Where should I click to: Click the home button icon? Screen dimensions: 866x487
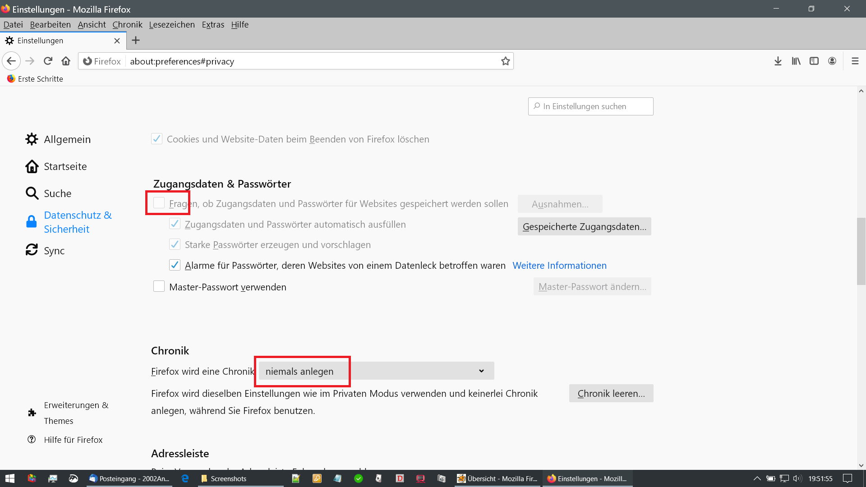click(x=66, y=61)
